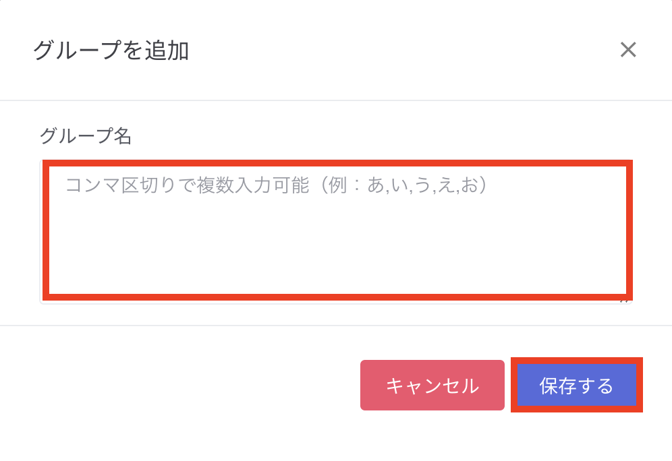Click the text area resize handle
672x461 pixels.
click(627, 300)
